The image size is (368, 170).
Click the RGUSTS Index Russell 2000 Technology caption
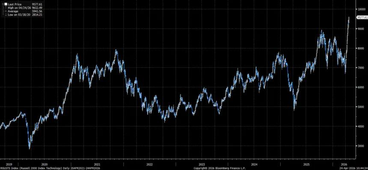pos(50,168)
